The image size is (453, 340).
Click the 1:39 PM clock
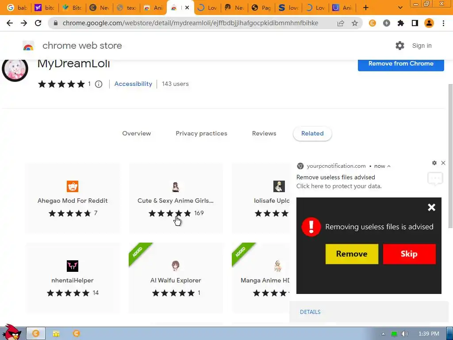point(429,334)
